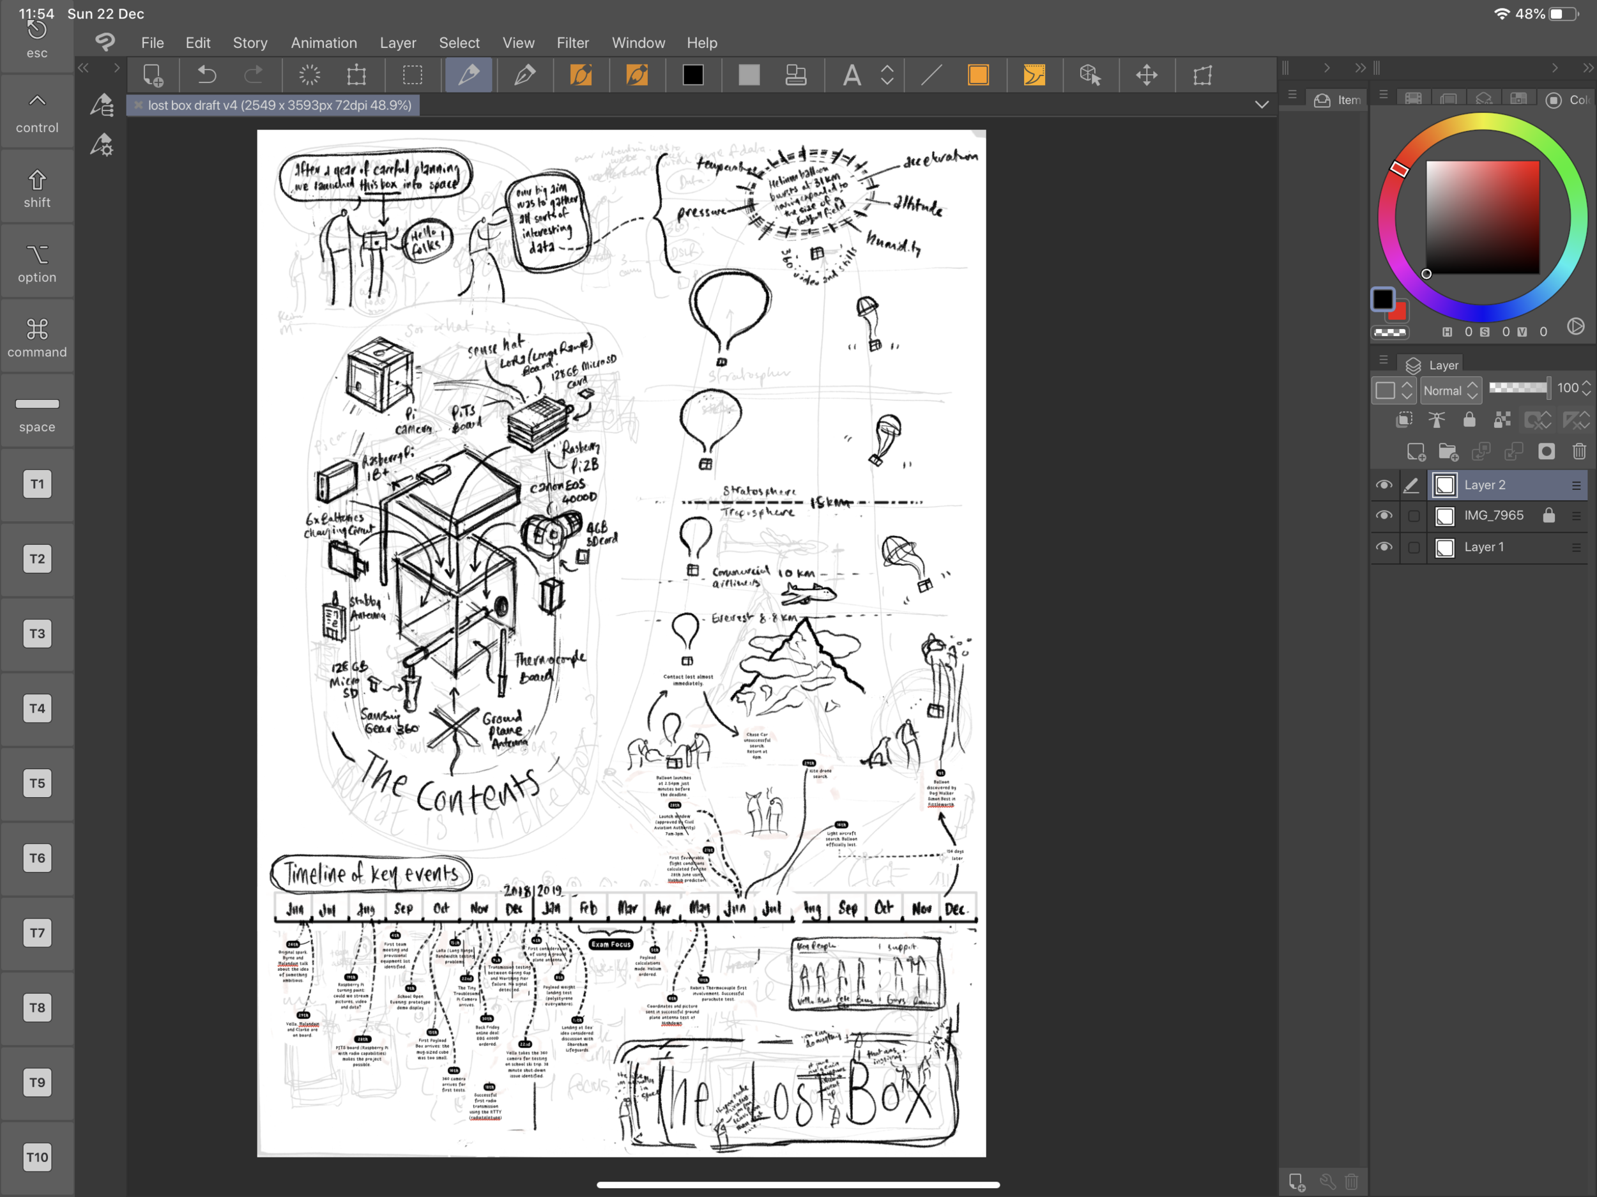This screenshot has width=1597, height=1197.
Task: Open the Filter menu
Action: click(x=572, y=43)
